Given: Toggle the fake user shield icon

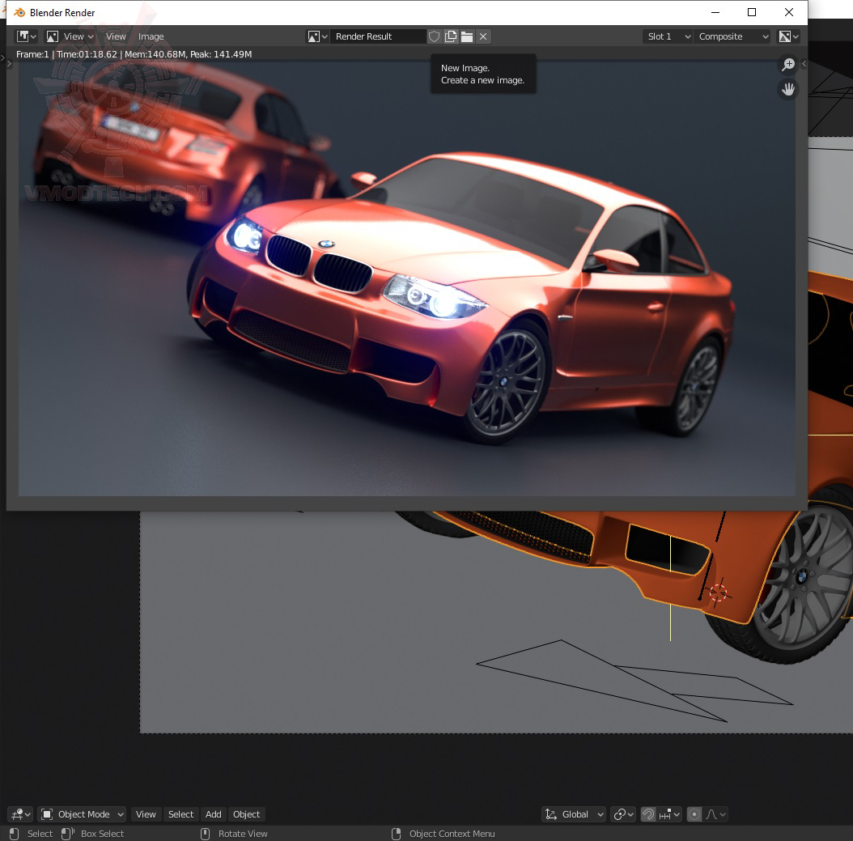Looking at the screenshot, I should [x=434, y=36].
